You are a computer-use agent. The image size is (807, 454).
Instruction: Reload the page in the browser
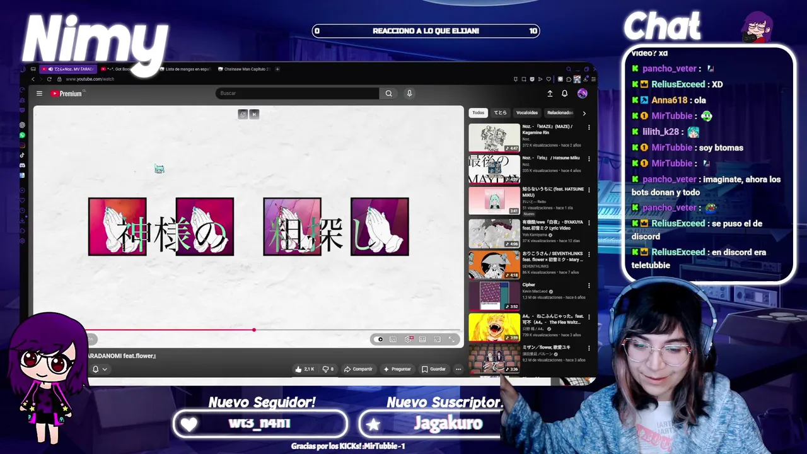[49, 79]
